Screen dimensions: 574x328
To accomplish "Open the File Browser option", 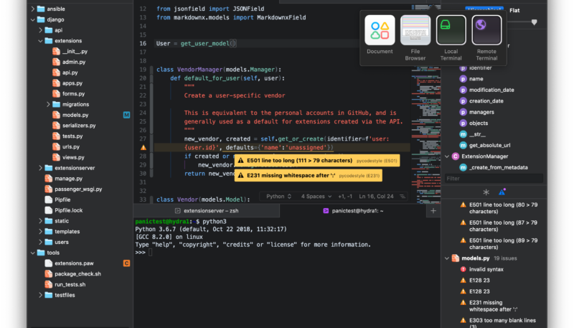I will [415, 30].
